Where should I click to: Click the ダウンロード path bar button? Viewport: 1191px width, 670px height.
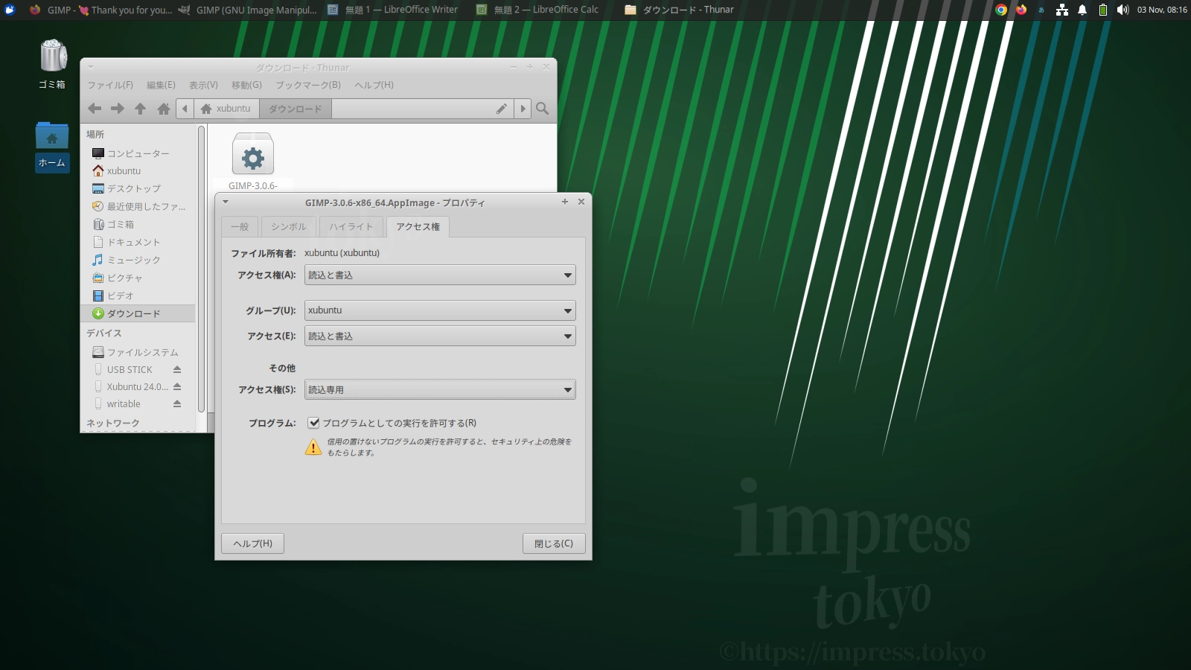(x=296, y=109)
